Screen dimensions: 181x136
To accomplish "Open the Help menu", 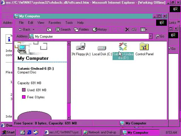I will coord(80,23).
